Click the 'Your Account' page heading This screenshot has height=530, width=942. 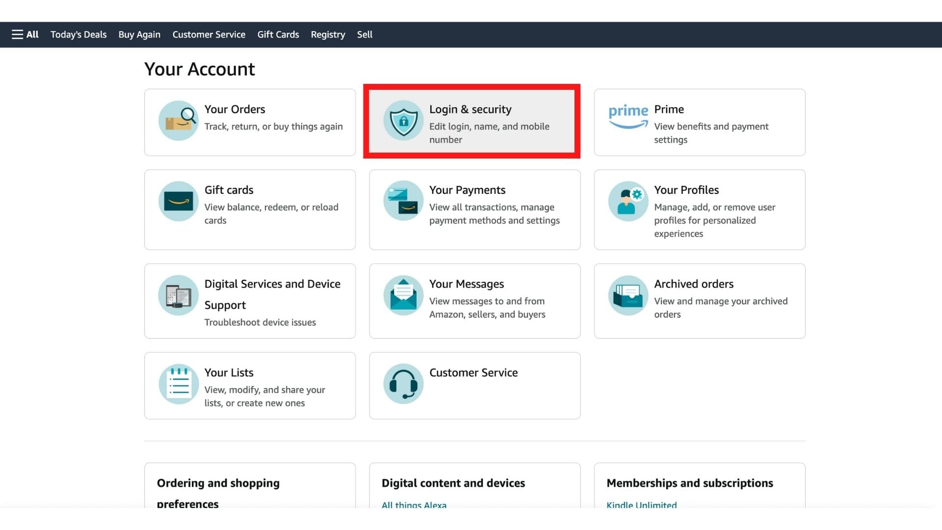pos(200,69)
